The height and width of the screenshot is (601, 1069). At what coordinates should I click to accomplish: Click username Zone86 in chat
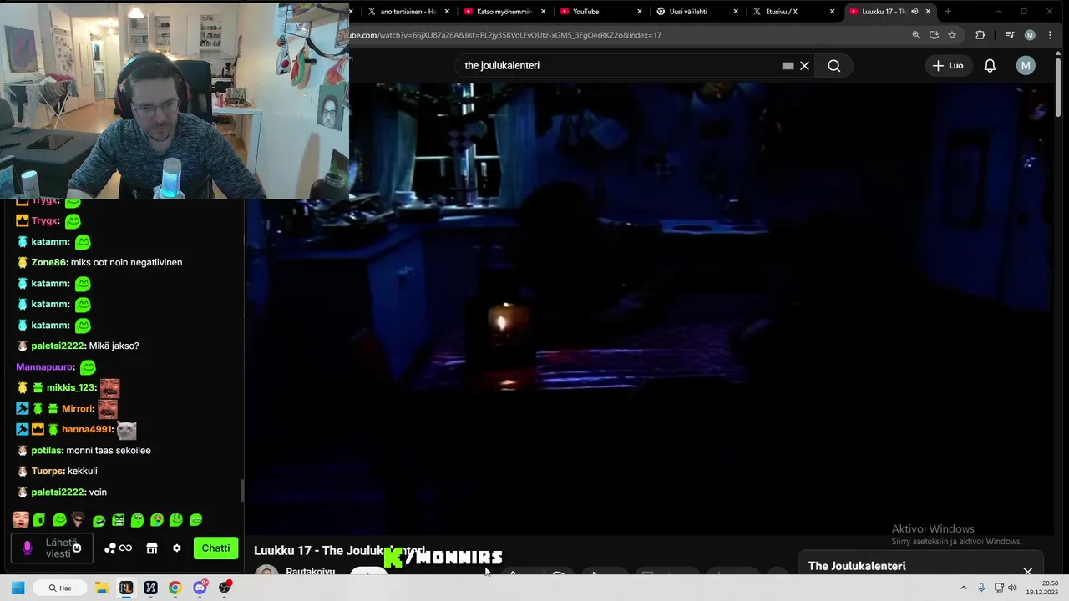(x=49, y=262)
